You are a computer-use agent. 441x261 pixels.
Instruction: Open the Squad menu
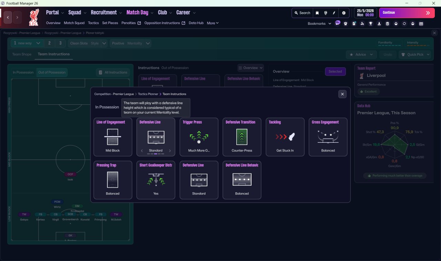coord(77,12)
